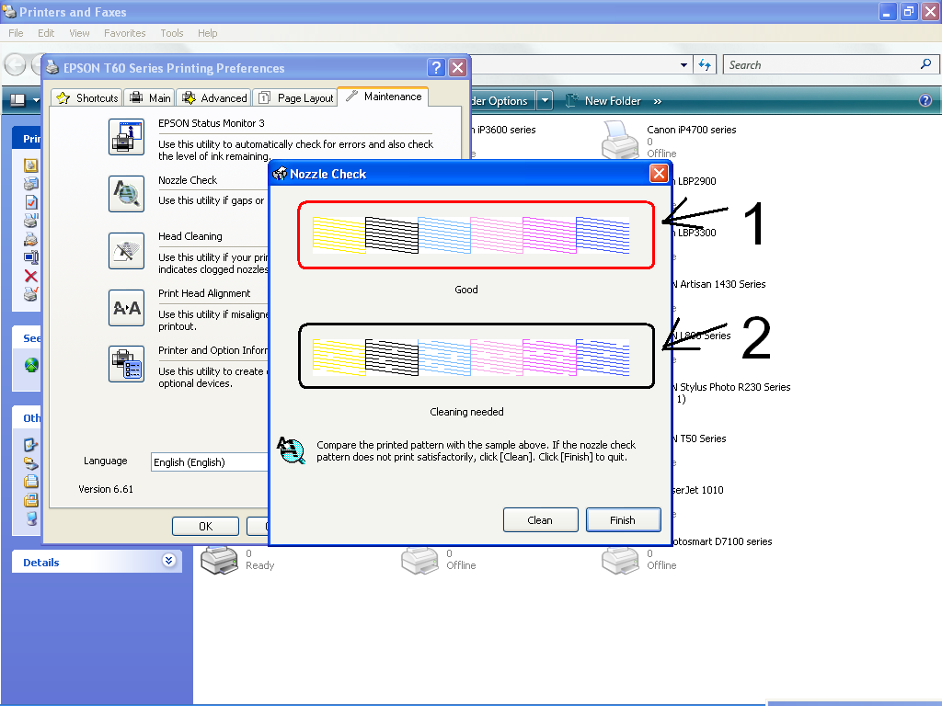Click the EPSON Status Monitor 3 icon
Viewport: 942px width, 706px height.
click(x=126, y=137)
